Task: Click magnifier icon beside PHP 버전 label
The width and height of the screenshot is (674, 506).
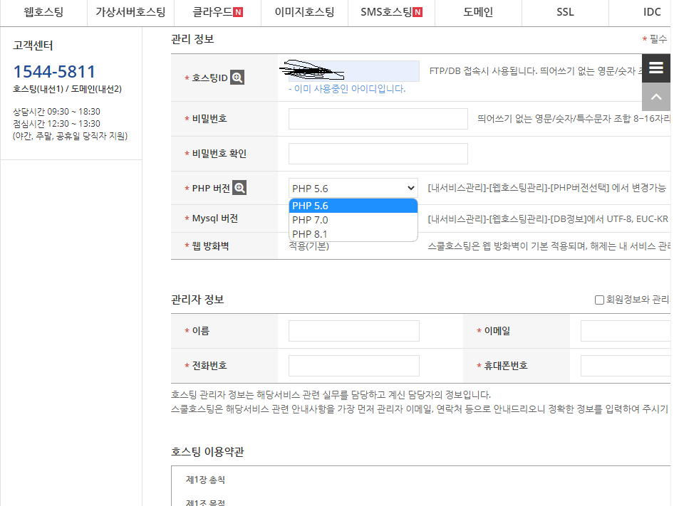Action: coord(239,188)
